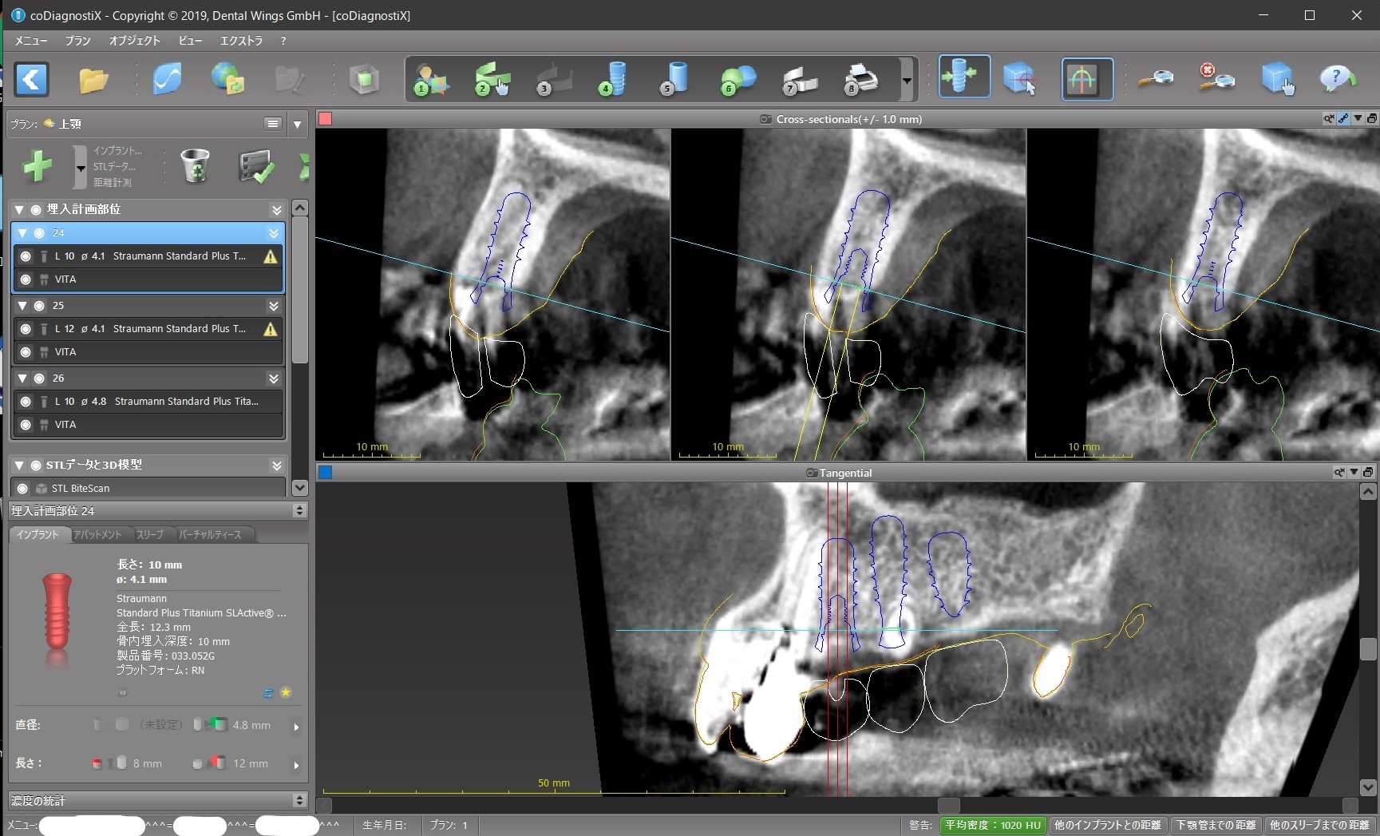
Task: Click the yellow star favorite icon
Action: [x=286, y=693]
